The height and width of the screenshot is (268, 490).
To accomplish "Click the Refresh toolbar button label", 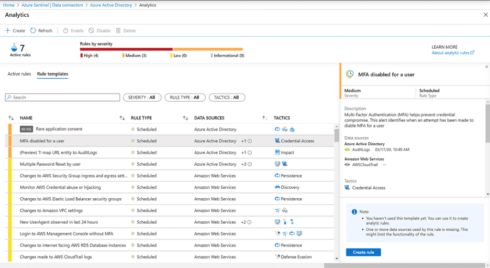I will pos(45,31).
